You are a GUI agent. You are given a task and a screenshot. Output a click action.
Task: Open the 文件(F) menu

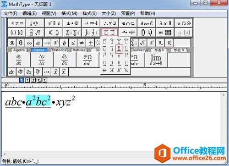click(11, 13)
